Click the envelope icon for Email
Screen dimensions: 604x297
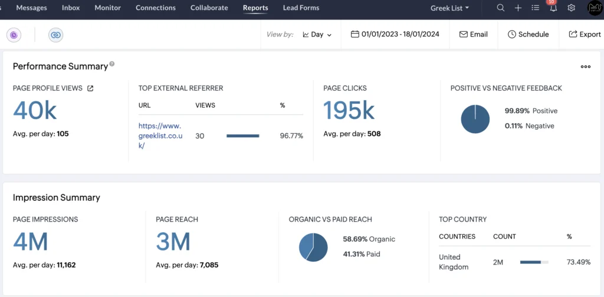(464, 34)
